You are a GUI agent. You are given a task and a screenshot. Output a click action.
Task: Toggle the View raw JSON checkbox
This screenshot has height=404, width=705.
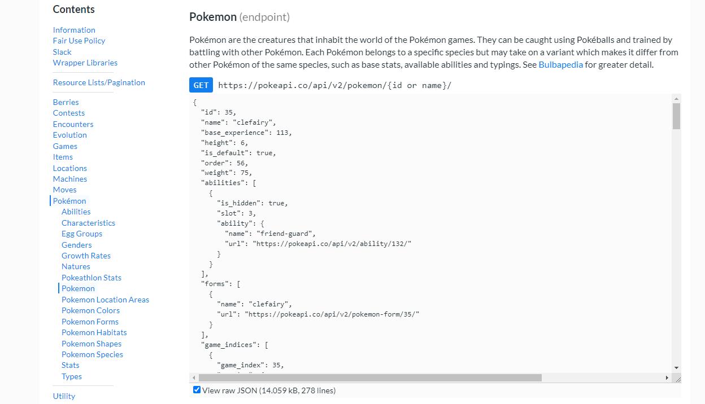197,389
